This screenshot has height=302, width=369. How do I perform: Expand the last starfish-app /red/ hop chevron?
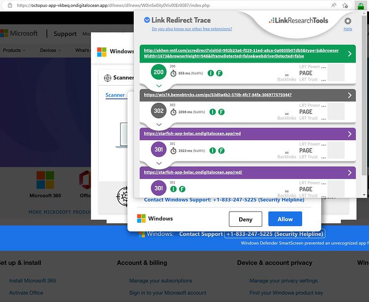pos(350,173)
